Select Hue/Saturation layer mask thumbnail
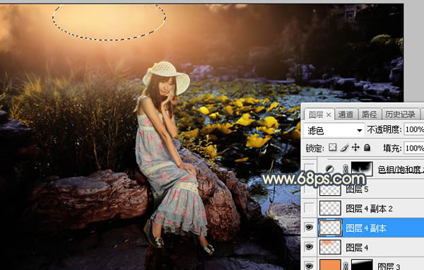The width and height of the screenshot is (424, 270). pos(362,169)
